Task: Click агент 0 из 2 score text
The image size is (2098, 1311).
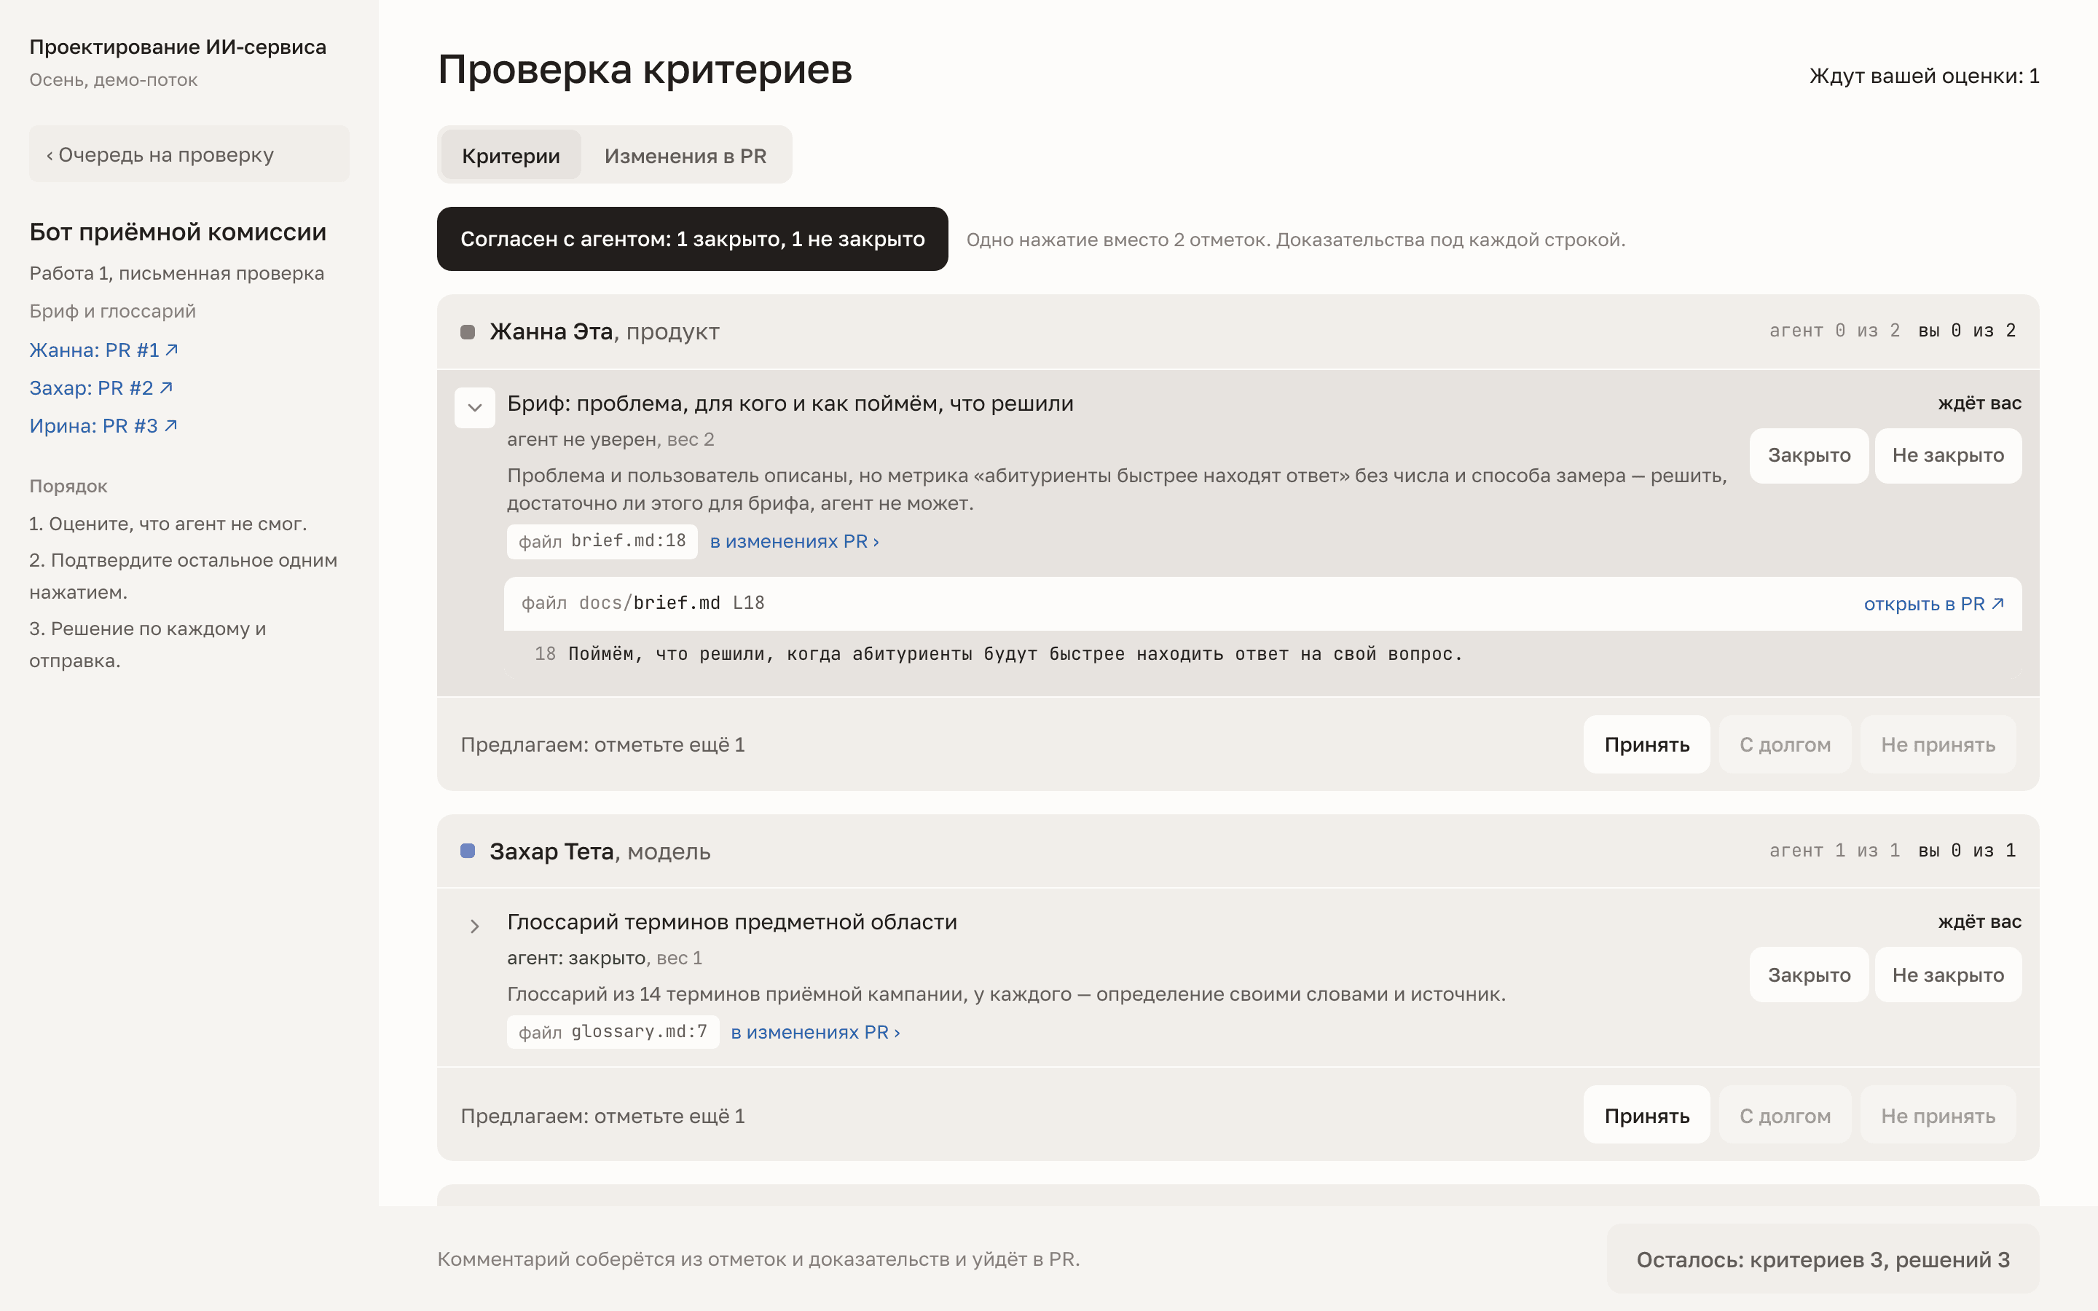Action: (x=1834, y=331)
